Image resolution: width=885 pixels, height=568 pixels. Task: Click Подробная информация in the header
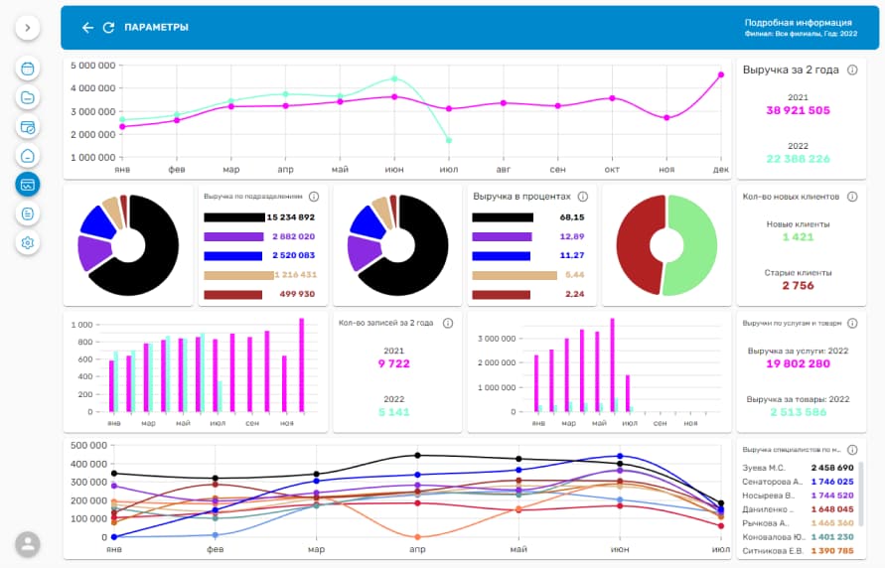point(798,23)
